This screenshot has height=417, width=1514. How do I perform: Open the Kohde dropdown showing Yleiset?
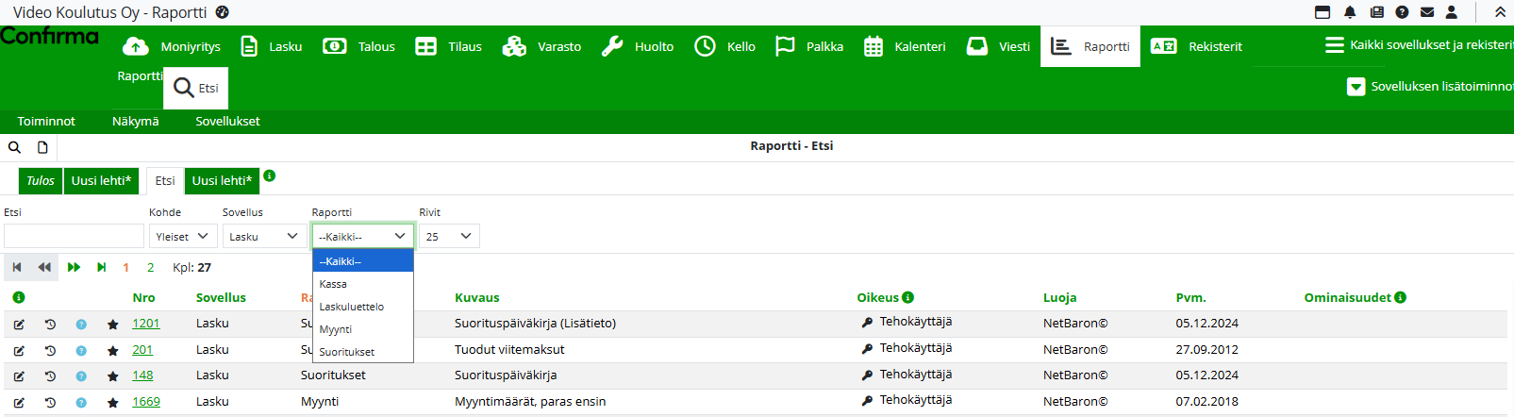point(183,237)
